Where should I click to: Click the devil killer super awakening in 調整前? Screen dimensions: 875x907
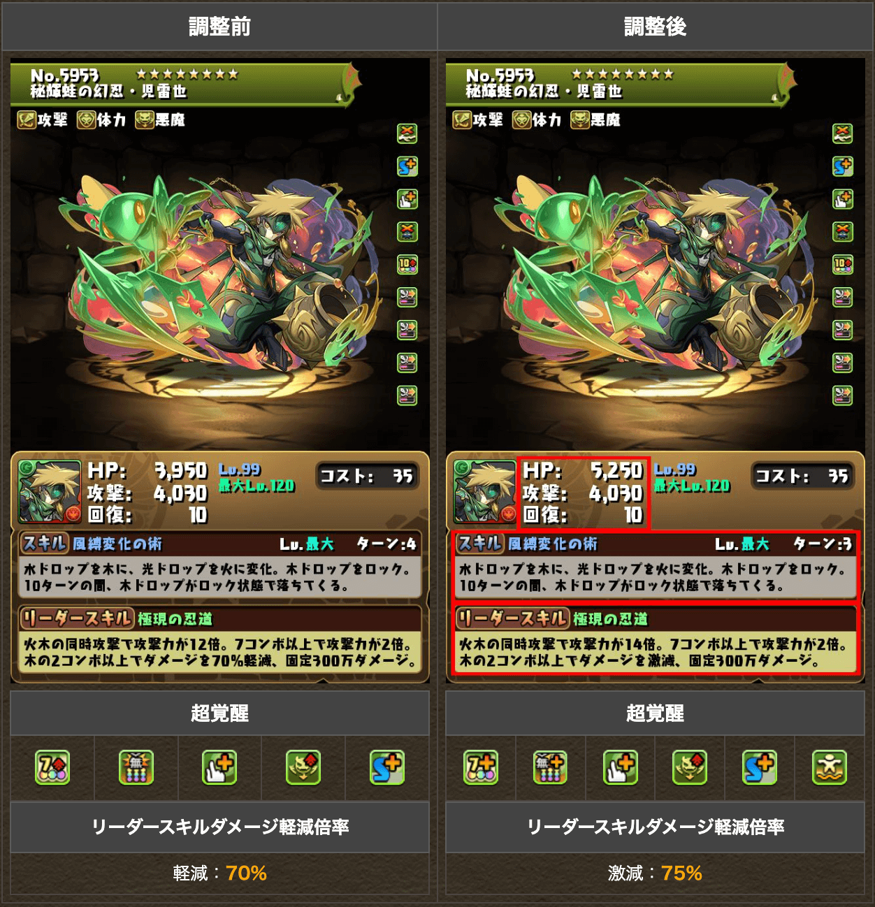click(303, 767)
